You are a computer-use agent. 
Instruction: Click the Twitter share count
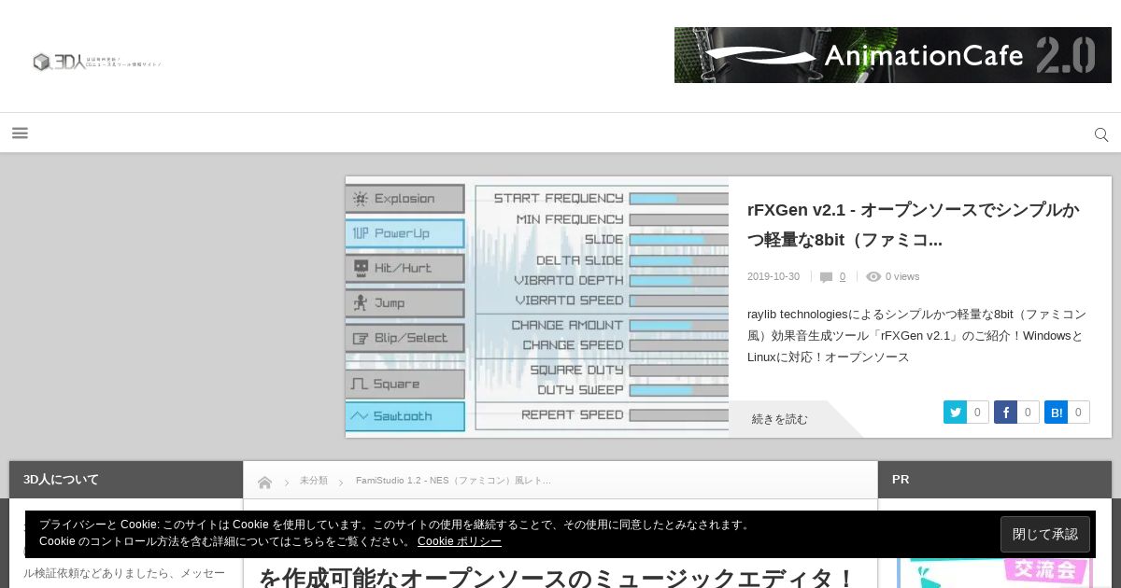(x=977, y=413)
